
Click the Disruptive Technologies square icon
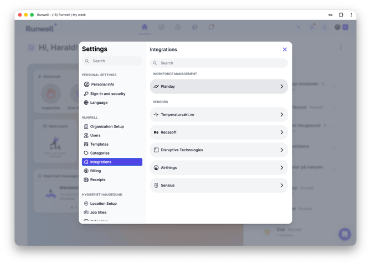156,150
